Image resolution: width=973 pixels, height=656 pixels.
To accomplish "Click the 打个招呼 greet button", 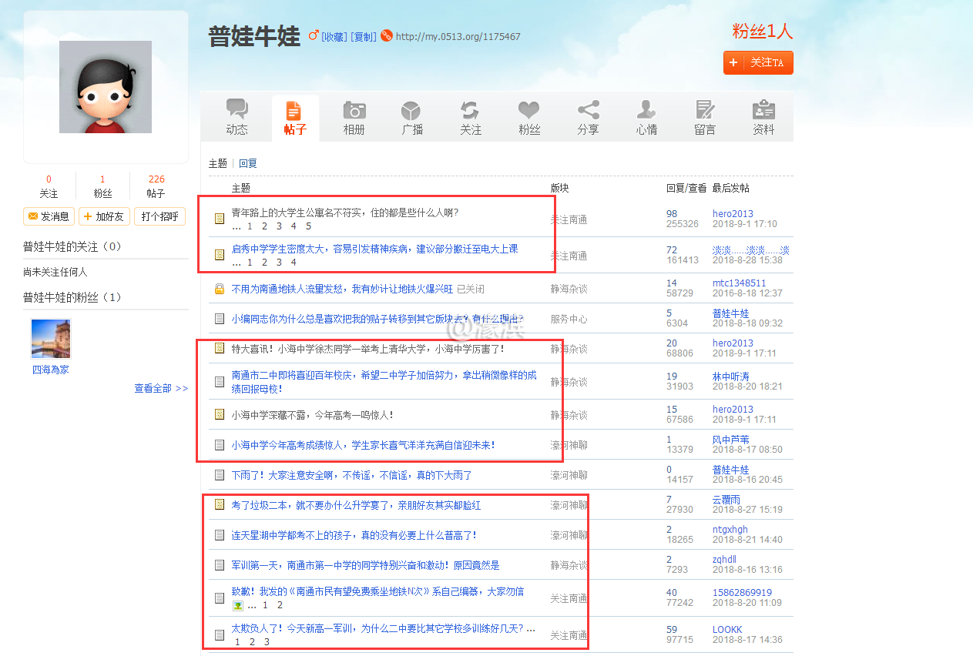I will click(x=159, y=216).
